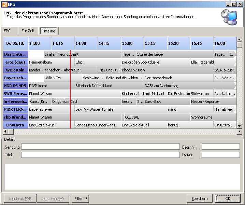245x205 pixels.
Task: Confirm with the OK button
Action: tap(228, 199)
